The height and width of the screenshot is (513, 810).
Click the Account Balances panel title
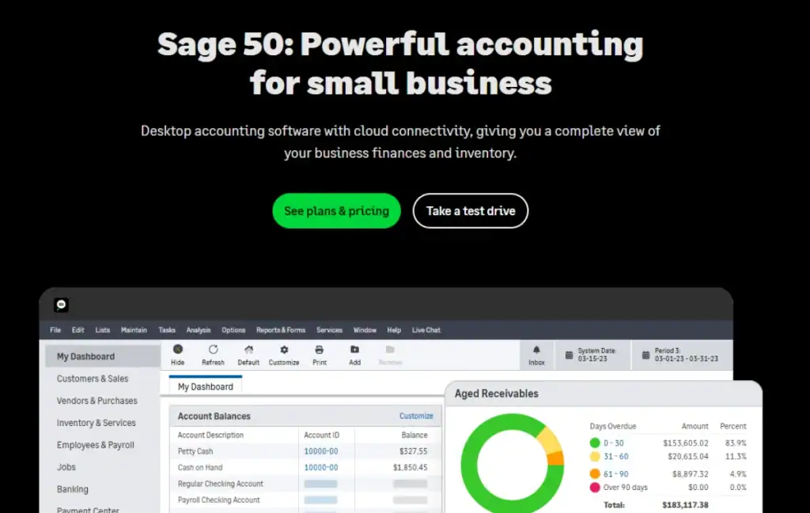tap(214, 416)
